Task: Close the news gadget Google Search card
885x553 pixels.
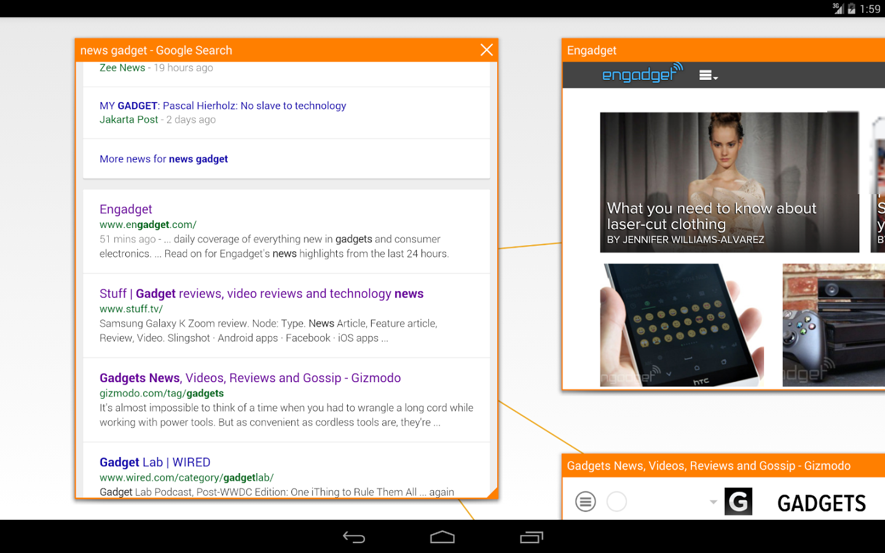Action: point(486,50)
